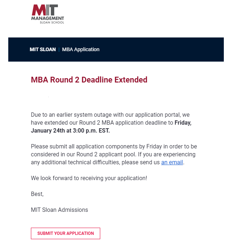Click the MIT Sloan Admissions signature
Viewport: 231px width, 241px height.
pos(59,210)
